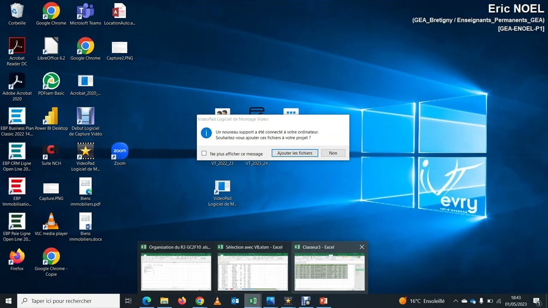
Task: Click the battery tray icon
Action: (490, 301)
